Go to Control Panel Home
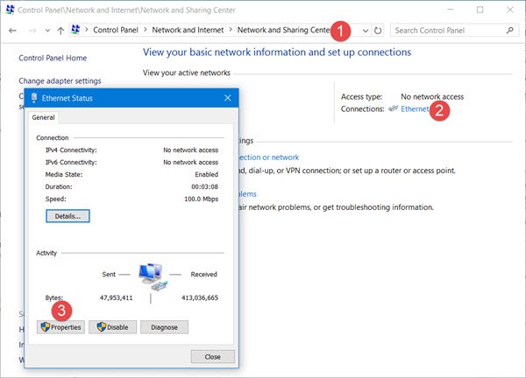This screenshot has width=526, height=378. click(x=53, y=59)
